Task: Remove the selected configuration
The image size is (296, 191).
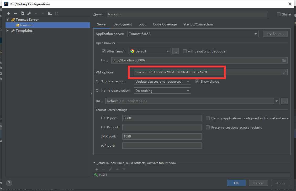Action: (15, 13)
